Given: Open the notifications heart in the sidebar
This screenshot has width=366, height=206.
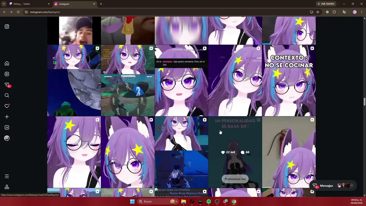Looking at the screenshot, I should (x=7, y=106).
